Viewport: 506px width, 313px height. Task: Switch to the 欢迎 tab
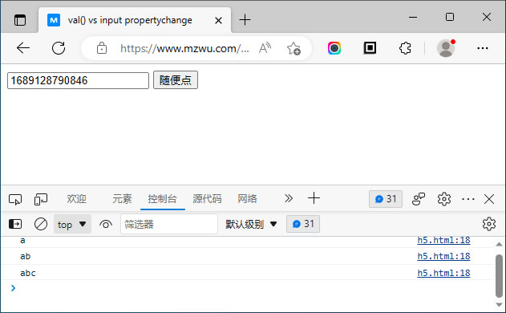click(76, 199)
